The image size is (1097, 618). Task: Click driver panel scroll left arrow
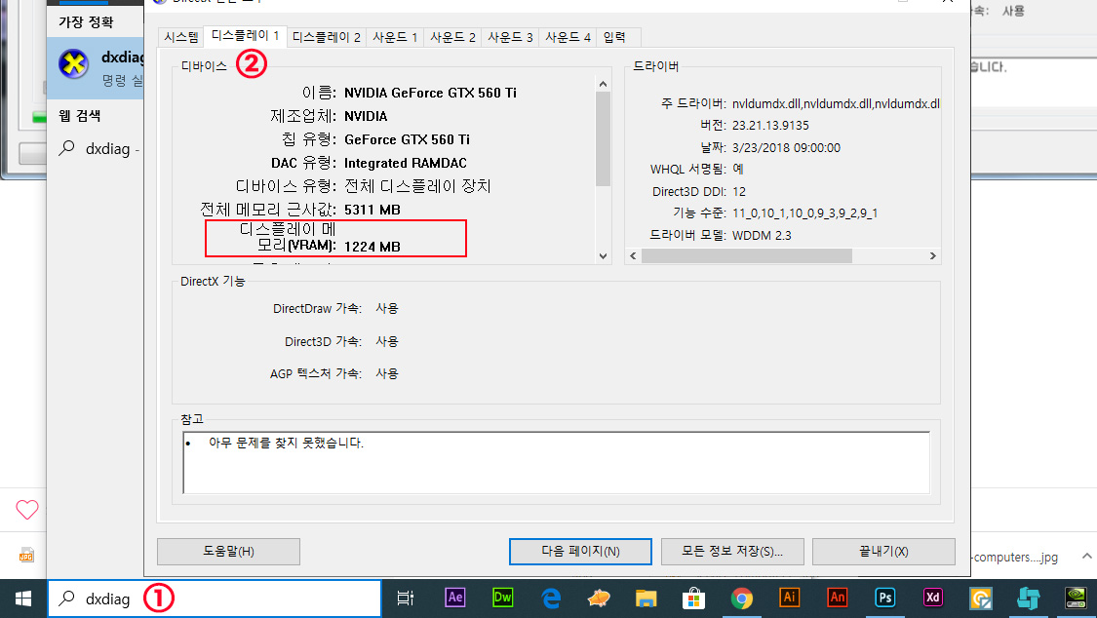[633, 255]
